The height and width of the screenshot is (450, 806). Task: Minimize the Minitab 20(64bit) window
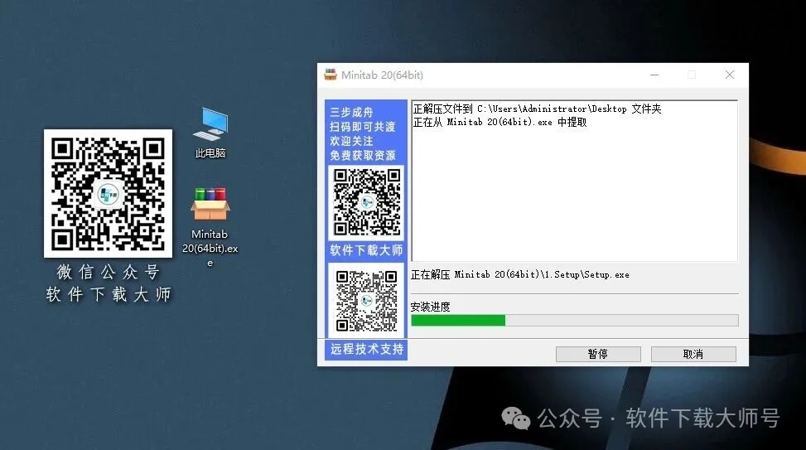(x=654, y=75)
